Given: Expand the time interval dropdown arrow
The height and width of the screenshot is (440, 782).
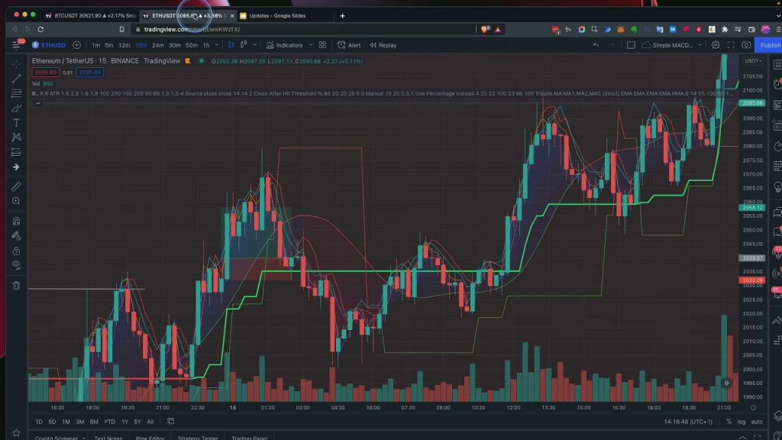Looking at the screenshot, I should (x=218, y=45).
